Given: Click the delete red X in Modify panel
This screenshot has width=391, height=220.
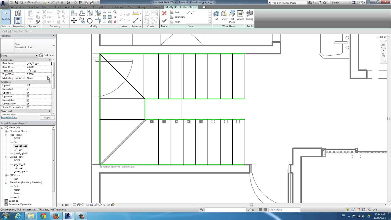Looking at the screenshot, I should [115, 22].
